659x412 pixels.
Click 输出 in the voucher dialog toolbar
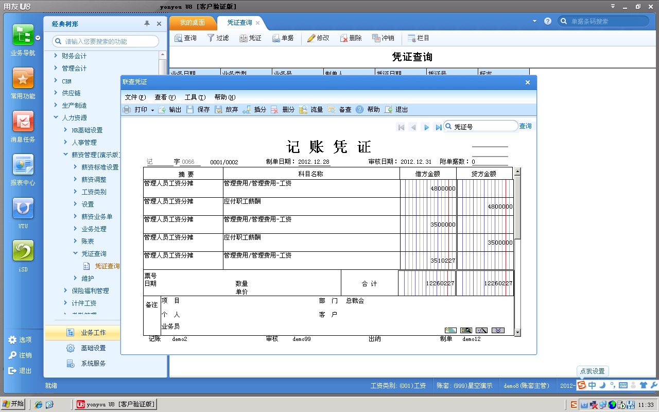tap(170, 110)
